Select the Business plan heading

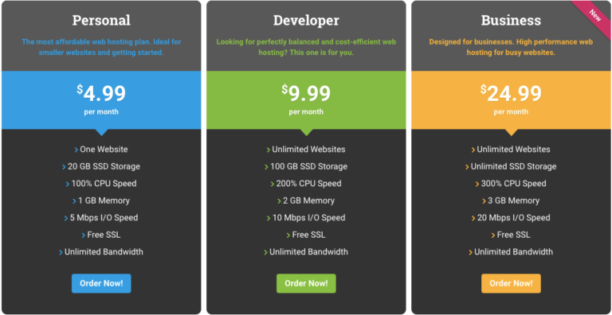tap(511, 20)
